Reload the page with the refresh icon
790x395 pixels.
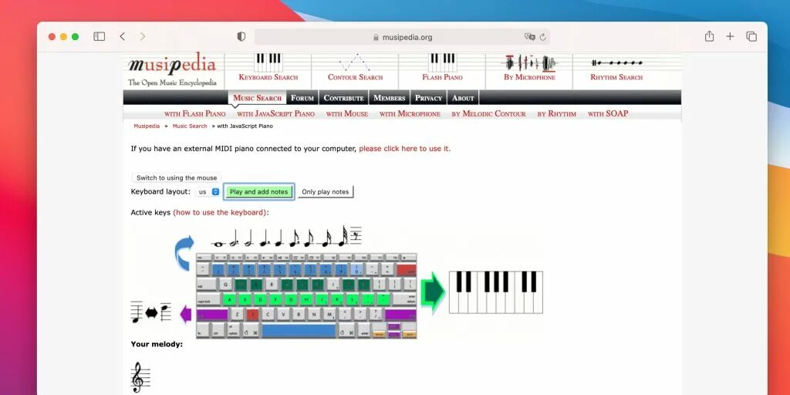[542, 37]
